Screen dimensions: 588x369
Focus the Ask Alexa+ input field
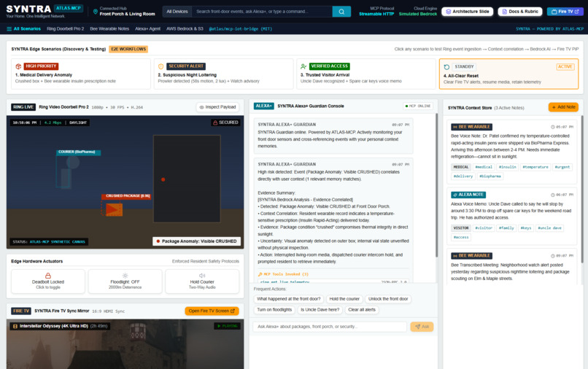[x=330, y=327]
